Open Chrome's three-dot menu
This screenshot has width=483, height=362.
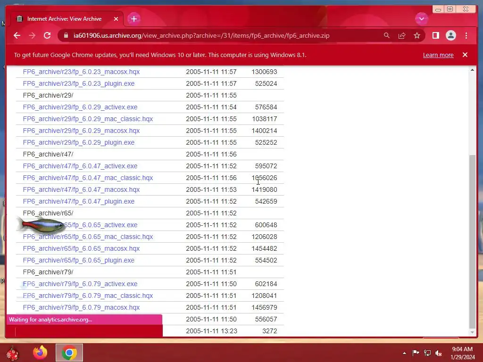coord(466,35)
